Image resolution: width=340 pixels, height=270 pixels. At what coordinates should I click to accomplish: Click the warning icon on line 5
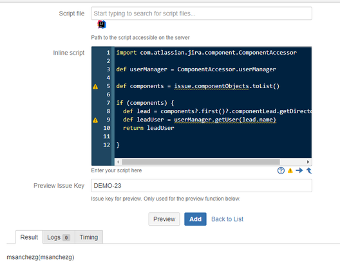pos(95,87)
